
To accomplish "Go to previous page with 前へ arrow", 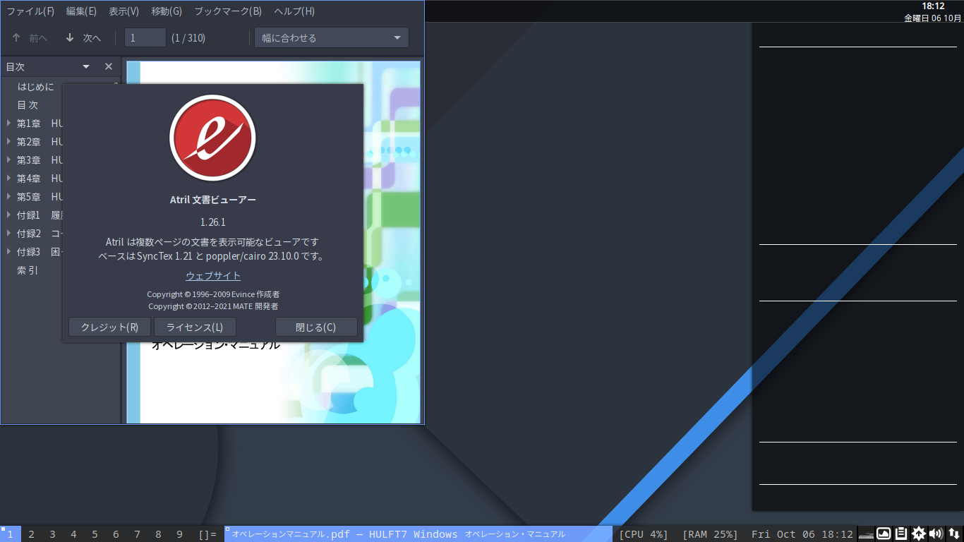I will [30, 38].
